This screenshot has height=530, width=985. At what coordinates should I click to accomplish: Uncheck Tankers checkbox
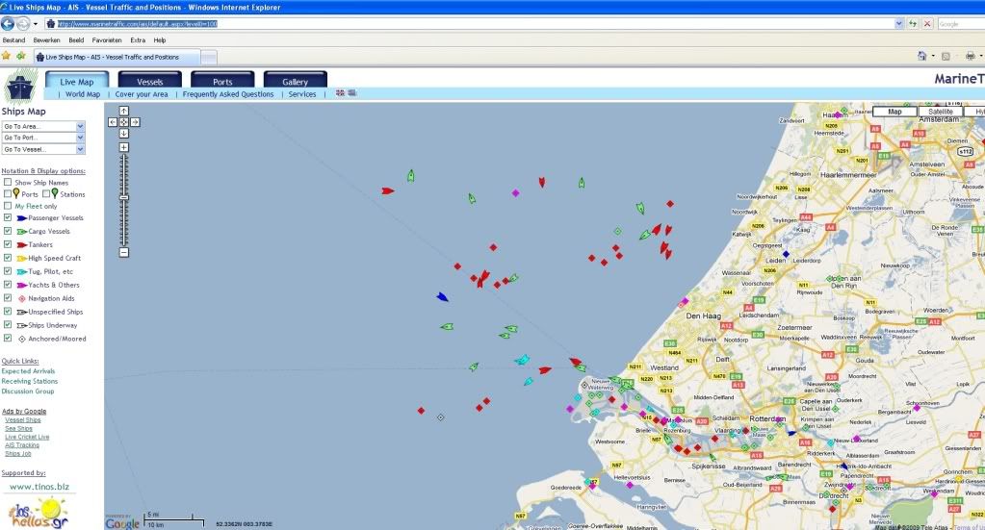point(8,244)
